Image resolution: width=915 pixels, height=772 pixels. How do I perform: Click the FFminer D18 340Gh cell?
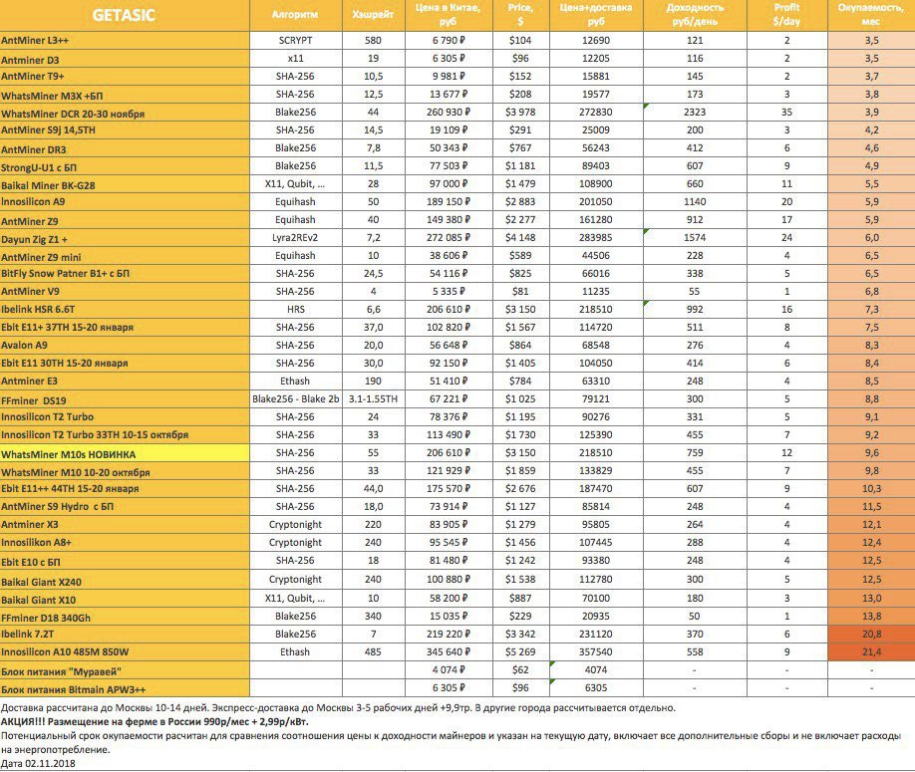(125, 617)
